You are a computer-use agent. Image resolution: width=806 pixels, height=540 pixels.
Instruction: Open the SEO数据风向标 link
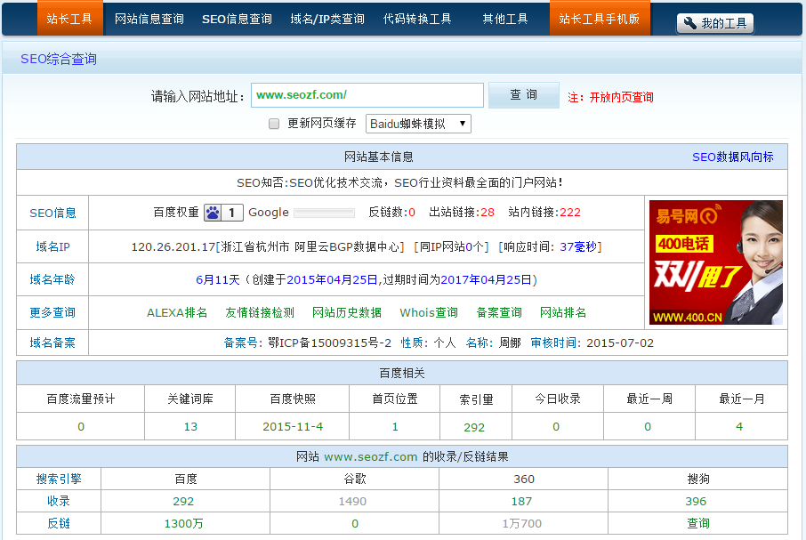point(732,157)
